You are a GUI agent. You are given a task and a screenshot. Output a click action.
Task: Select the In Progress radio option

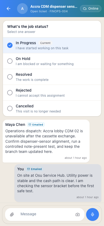point(52,45)
